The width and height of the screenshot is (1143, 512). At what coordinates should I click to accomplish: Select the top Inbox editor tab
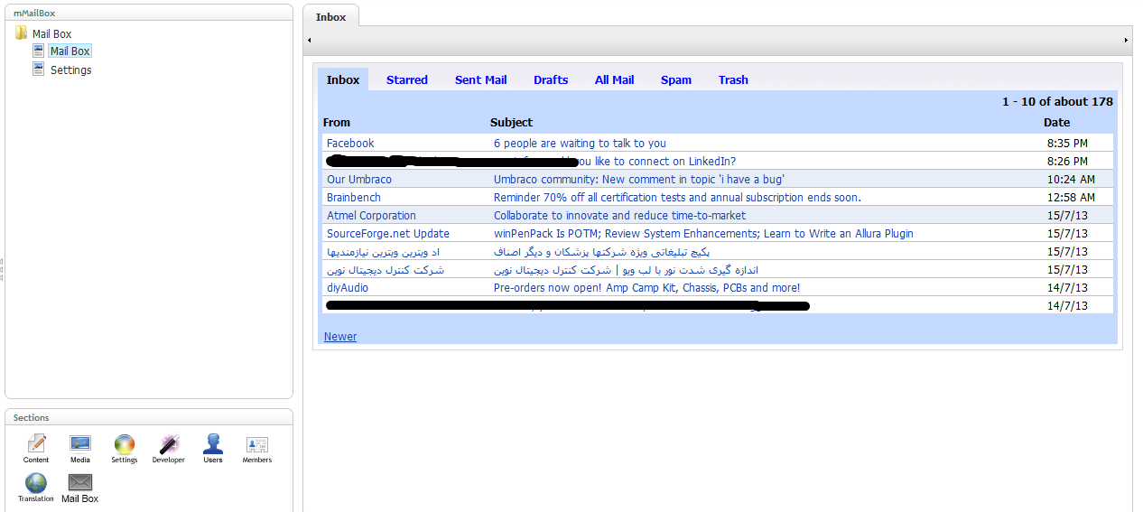point(330,16)
